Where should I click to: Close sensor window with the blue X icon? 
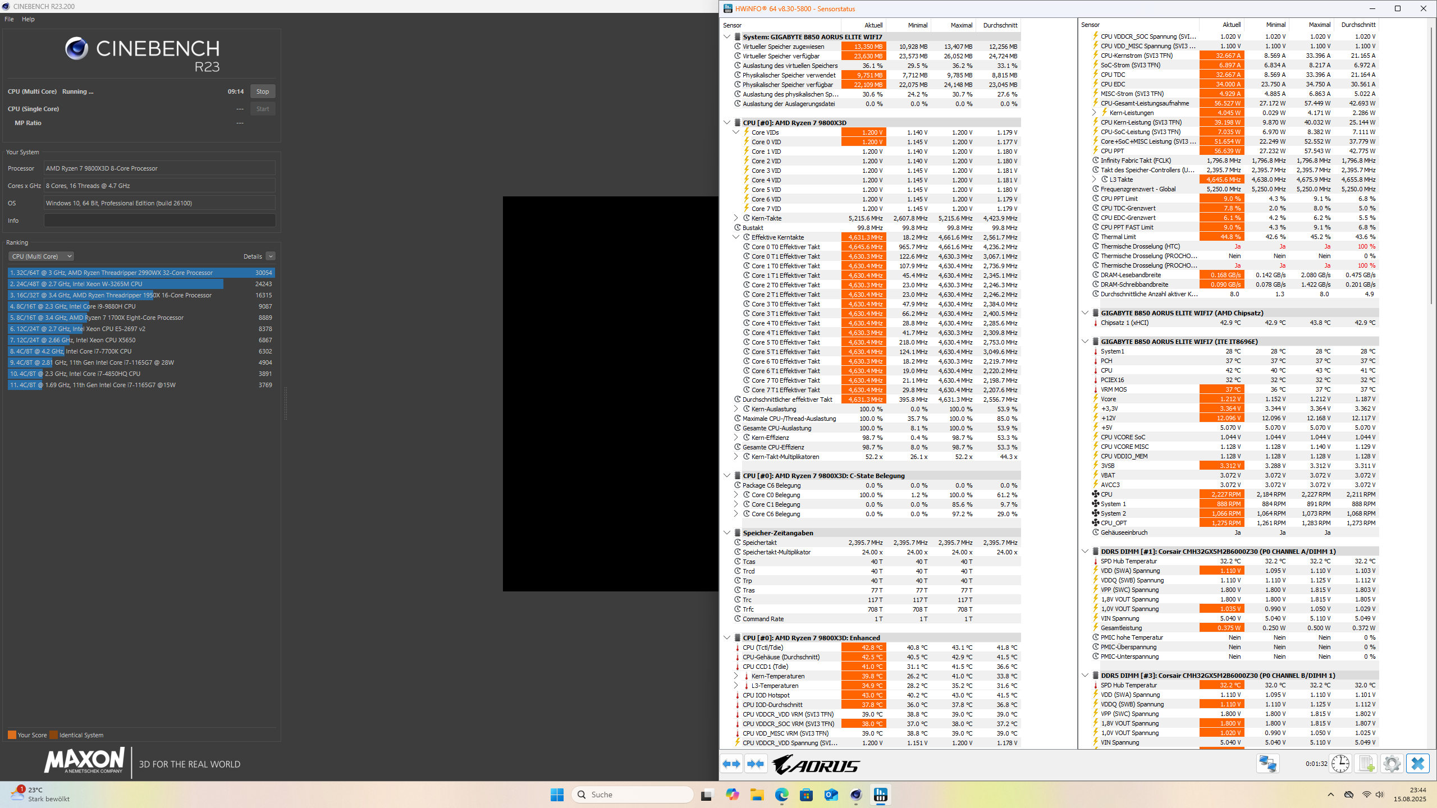coord(1418,764)
